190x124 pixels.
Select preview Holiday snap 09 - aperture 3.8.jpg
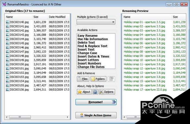[x=144, y=56]
